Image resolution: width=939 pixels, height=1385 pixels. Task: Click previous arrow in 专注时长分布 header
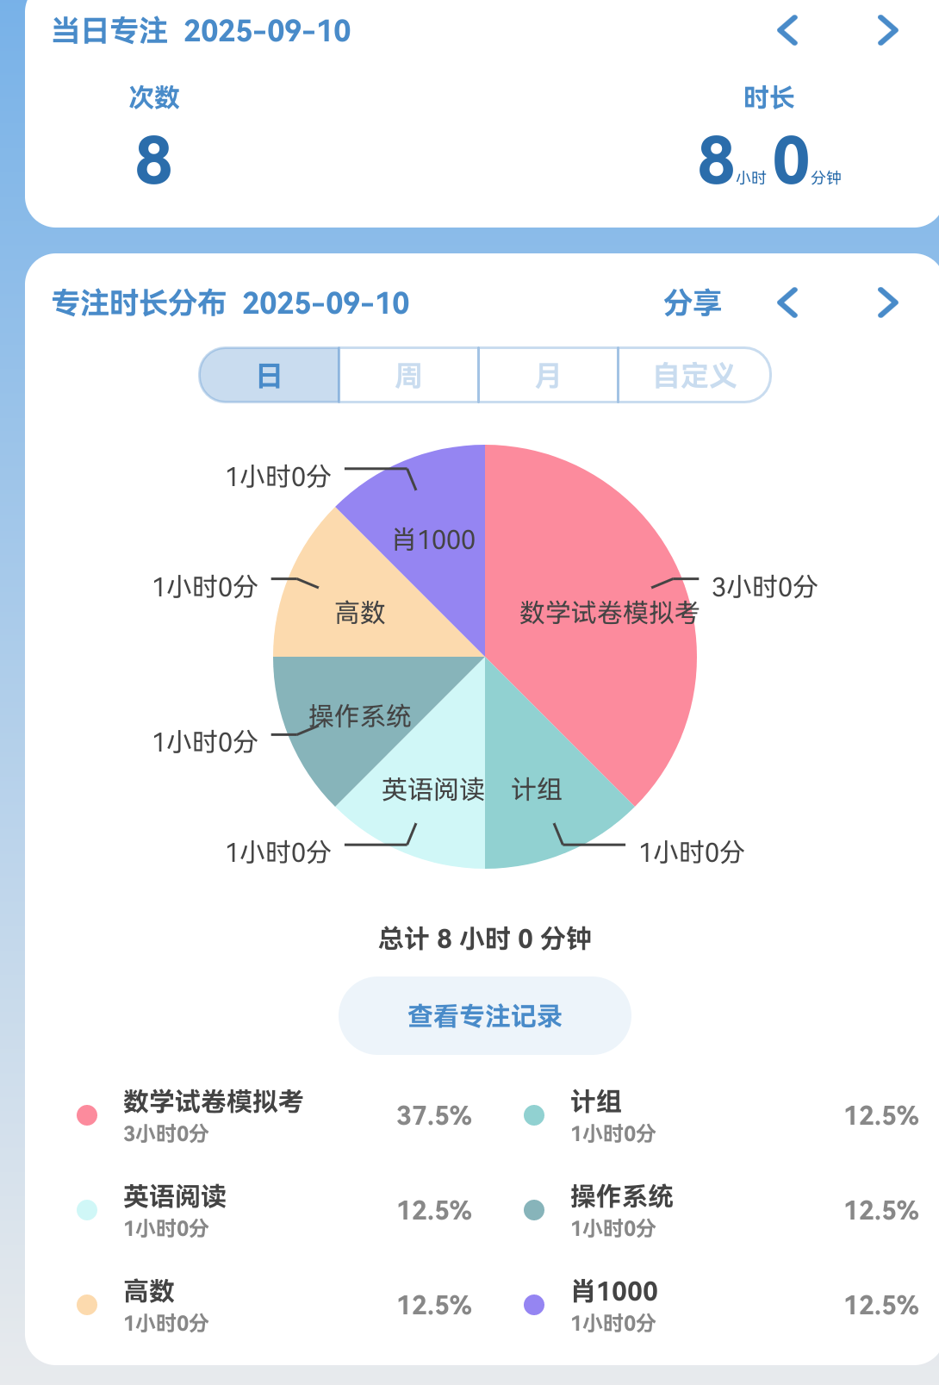[x=787, y=303]
